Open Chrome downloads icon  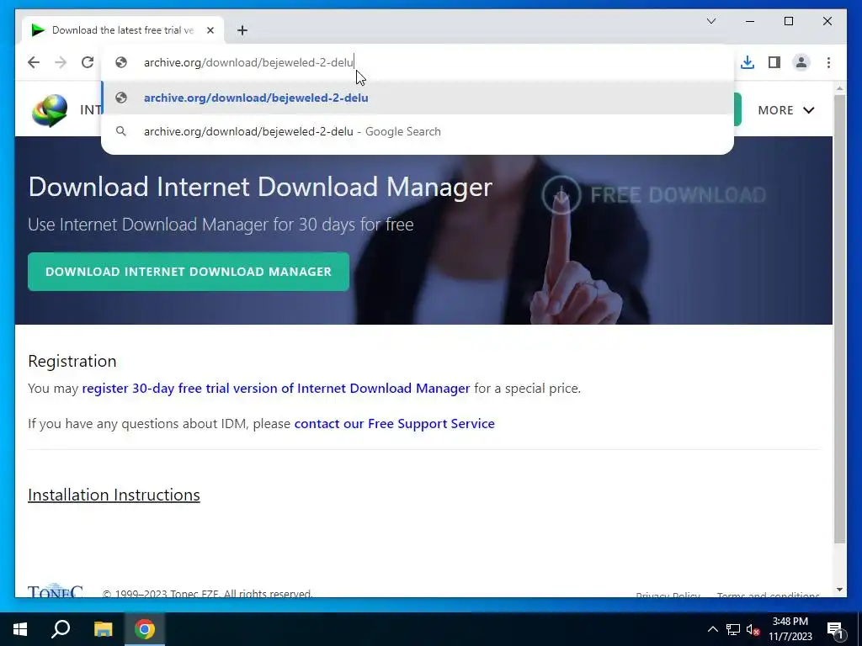(748, 62)
